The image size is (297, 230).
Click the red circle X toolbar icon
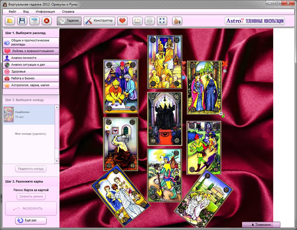point(46,21)
